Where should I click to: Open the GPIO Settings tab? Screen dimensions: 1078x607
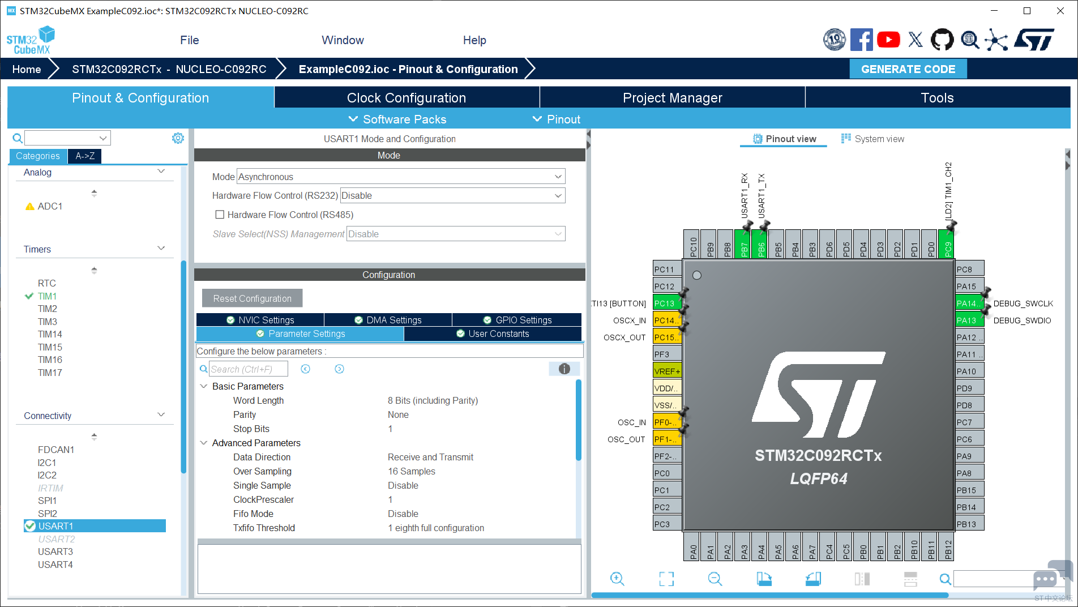(x=517, y=320)
